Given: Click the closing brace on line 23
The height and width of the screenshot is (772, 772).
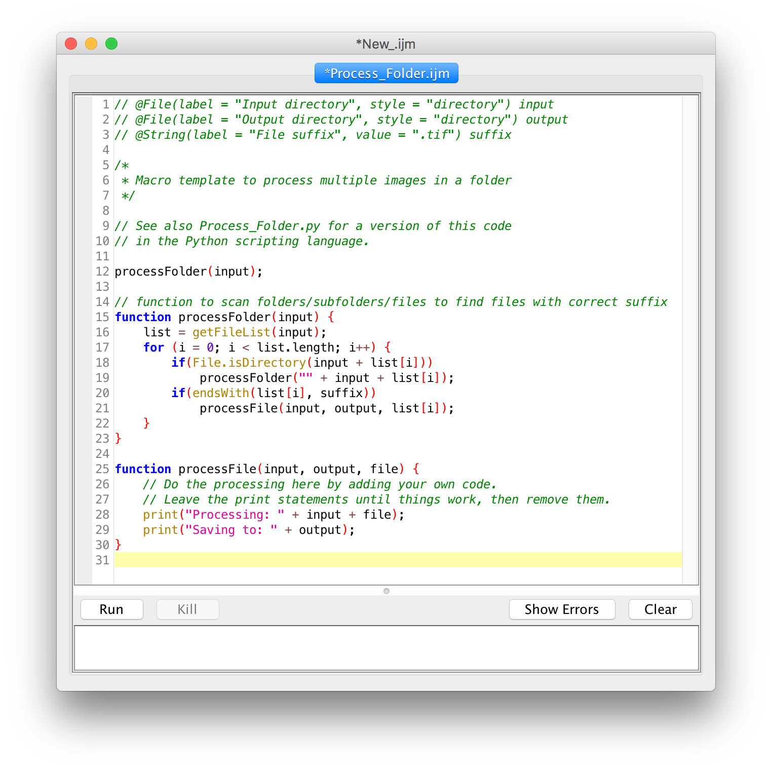Looking at the screenshot, I should (x=119, y=439).
